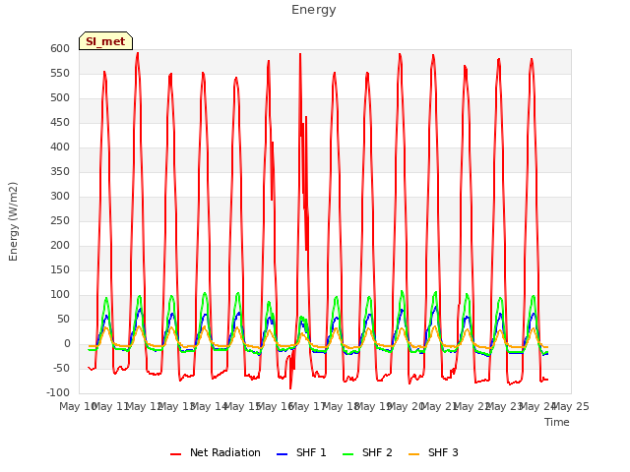Click the 300 y-axis tick label
Screen dimensions: 630x472
[60, 197]
